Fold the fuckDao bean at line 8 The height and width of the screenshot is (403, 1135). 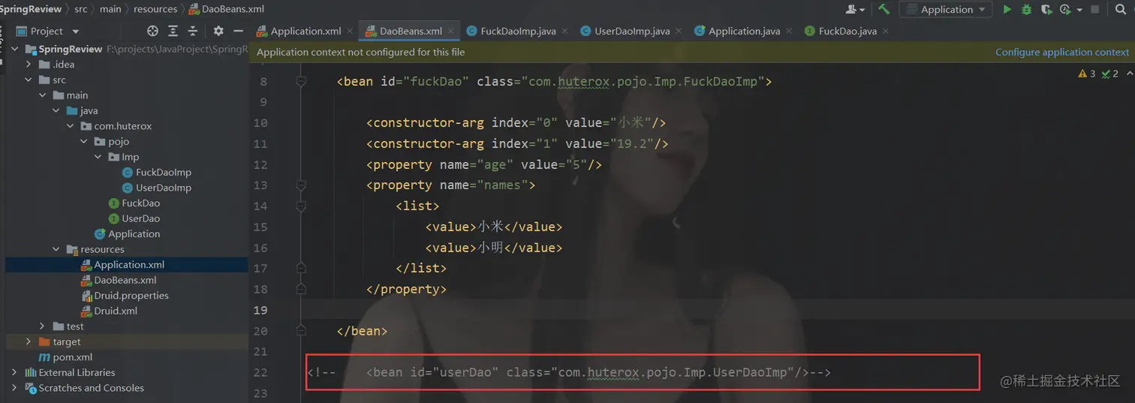pyautogui.click(x=301, y=81)
